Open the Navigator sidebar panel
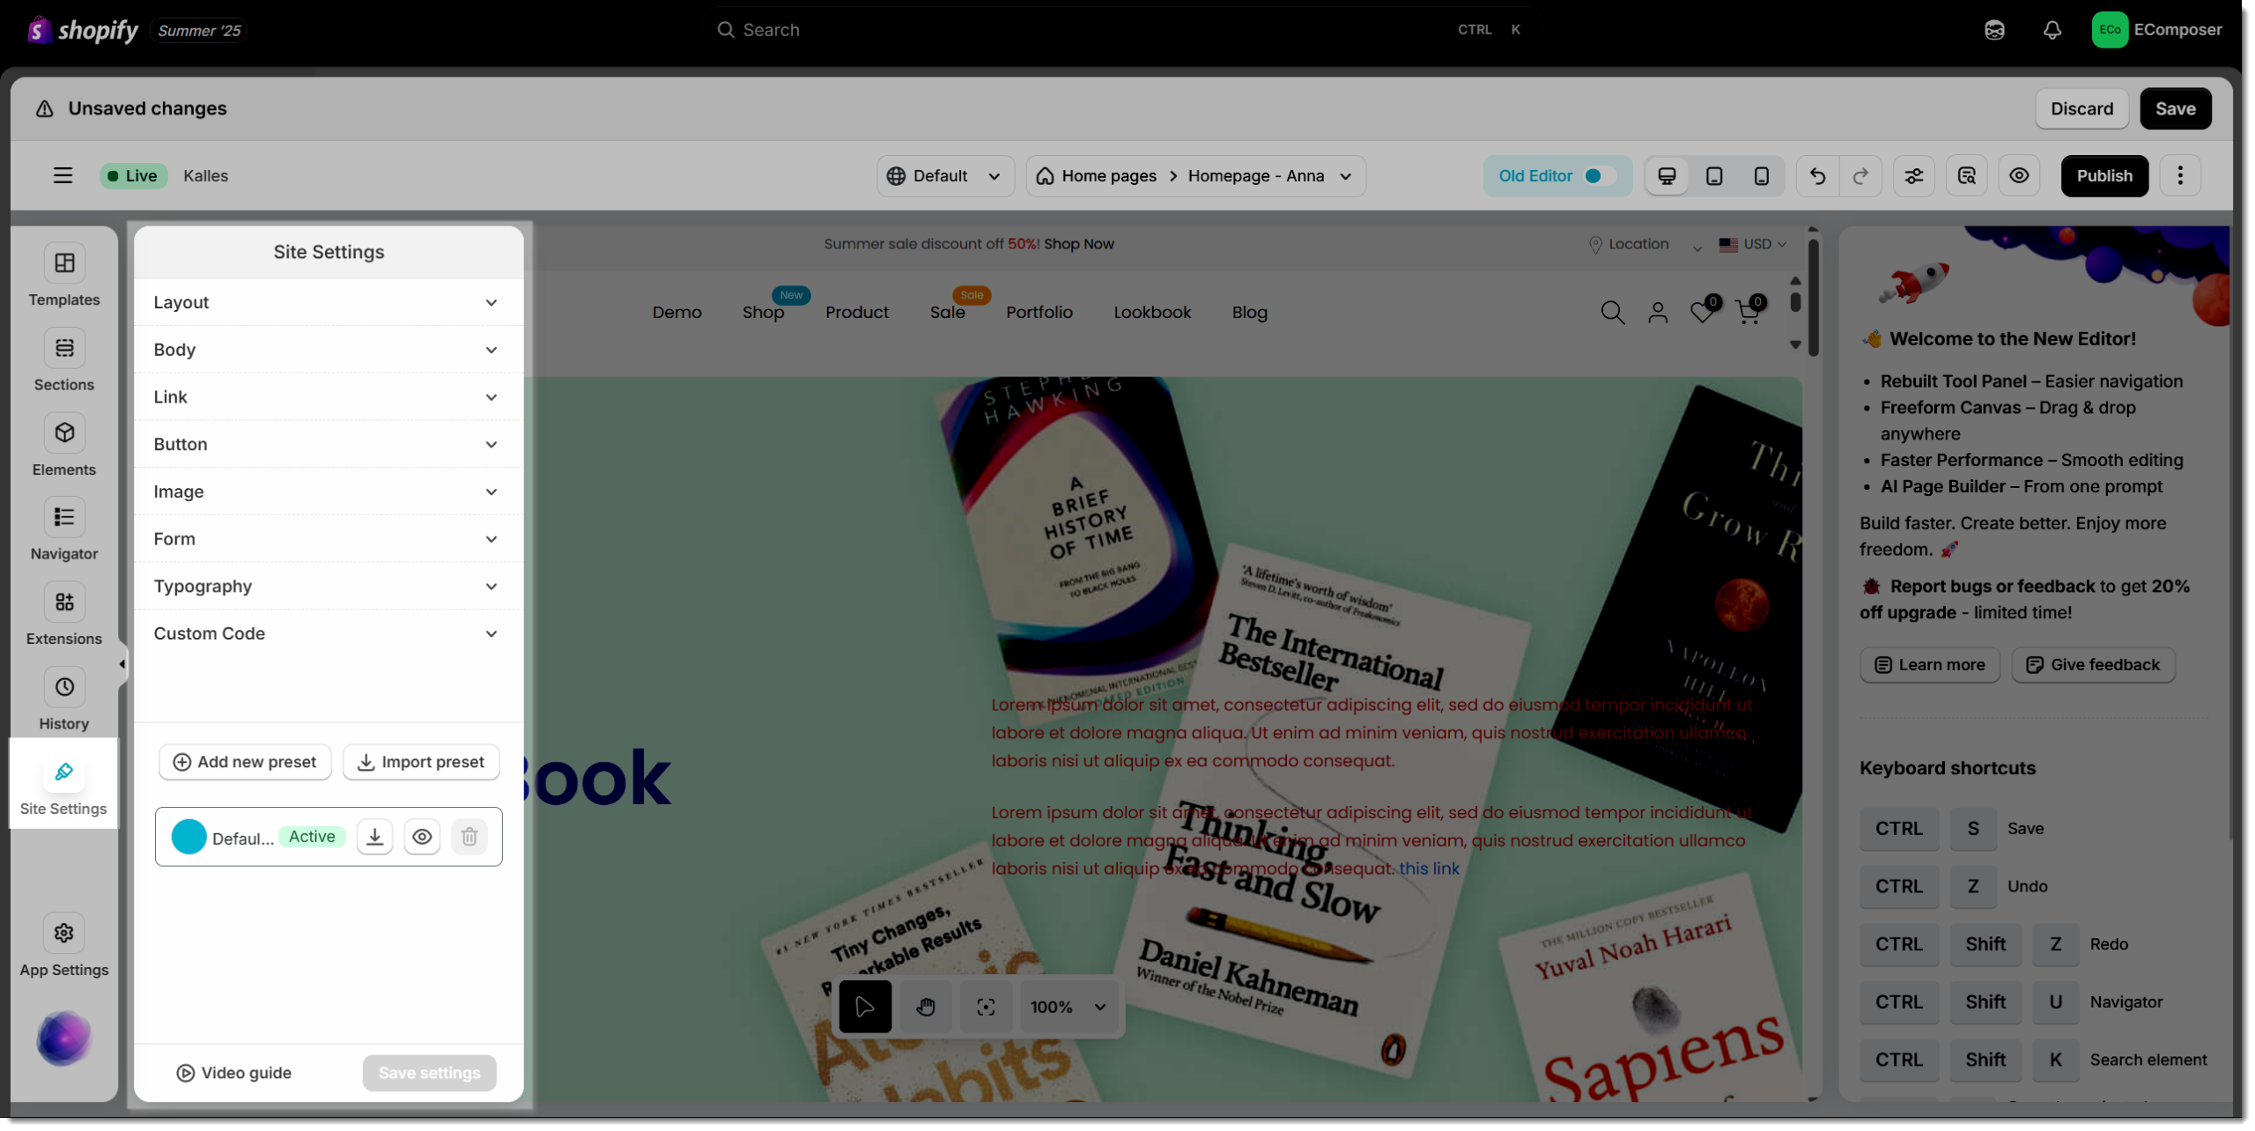The width and height of the screenshot is (2255, 1131). point(64,530)
